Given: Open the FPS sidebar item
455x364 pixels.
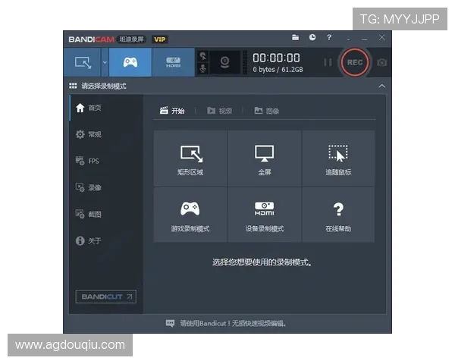Looking at the screenshot, I should (x=106, y=161).
